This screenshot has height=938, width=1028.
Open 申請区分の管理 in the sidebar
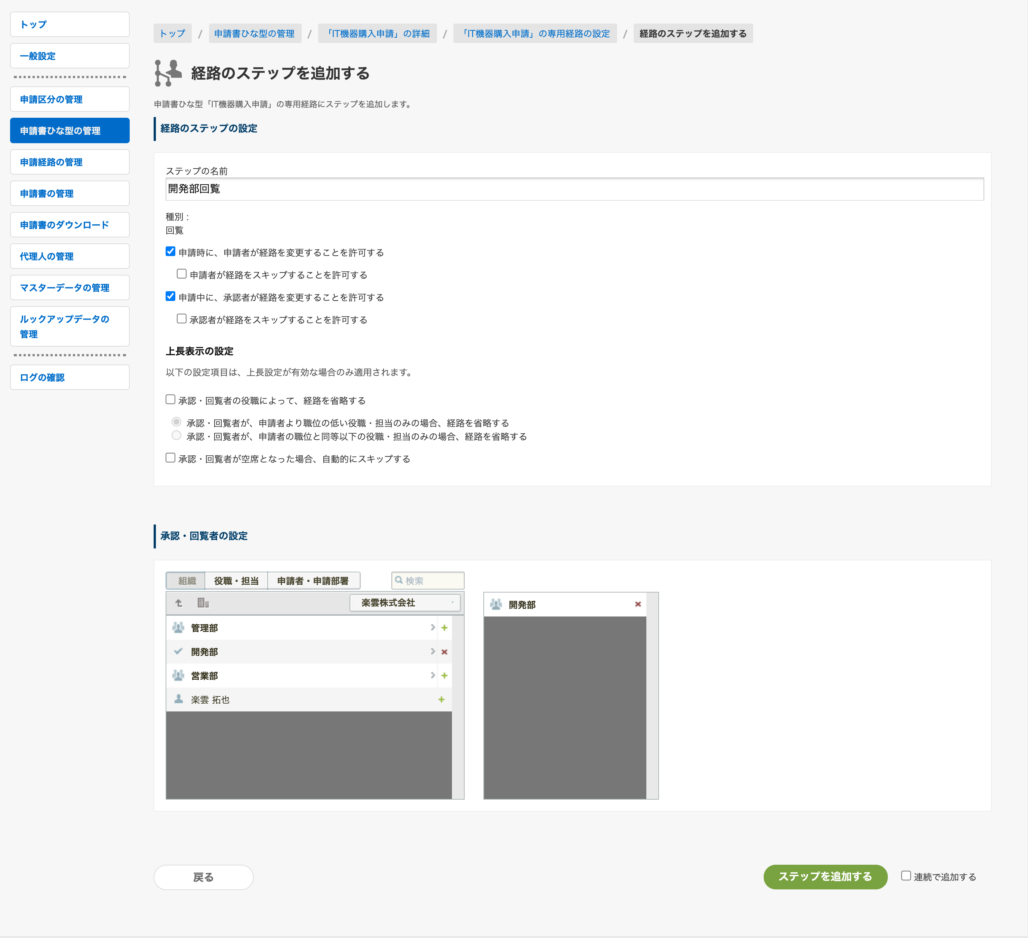tap(70, 99)
